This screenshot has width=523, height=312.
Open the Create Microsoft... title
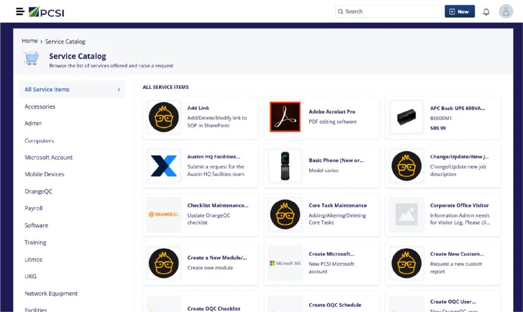click(x=332, y=254)
